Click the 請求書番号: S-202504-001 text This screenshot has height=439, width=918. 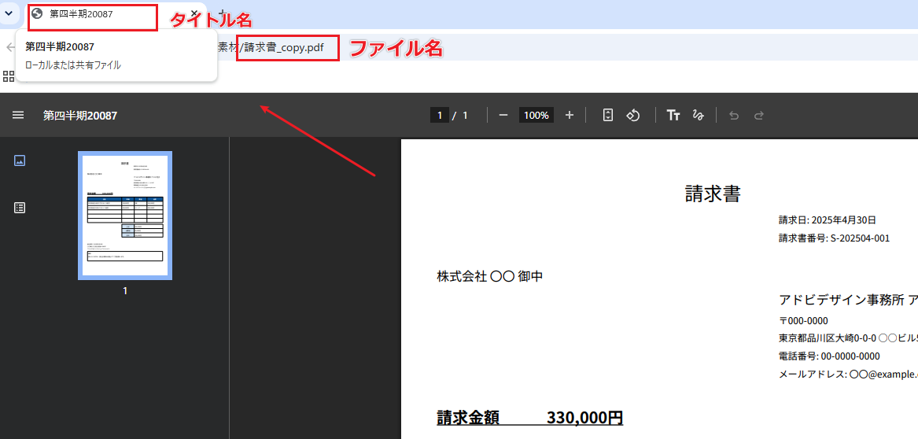click(835, 238)
